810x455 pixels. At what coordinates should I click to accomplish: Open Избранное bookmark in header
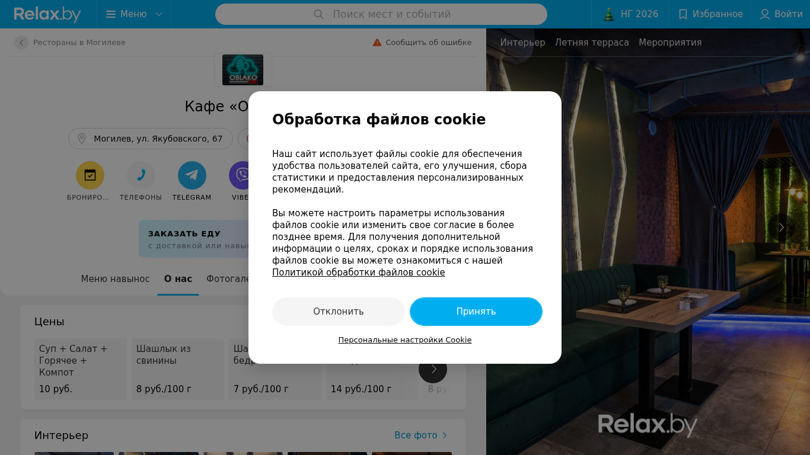click(710, 14)
